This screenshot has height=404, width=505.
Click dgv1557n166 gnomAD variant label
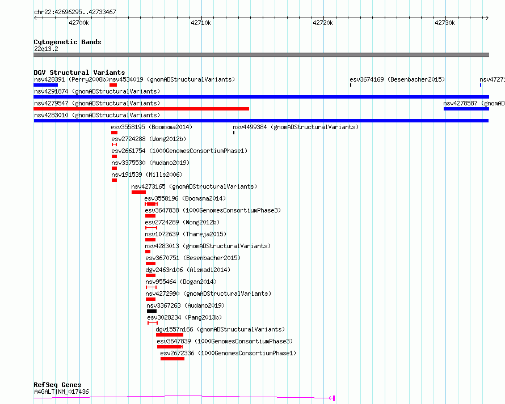[220, 329]
